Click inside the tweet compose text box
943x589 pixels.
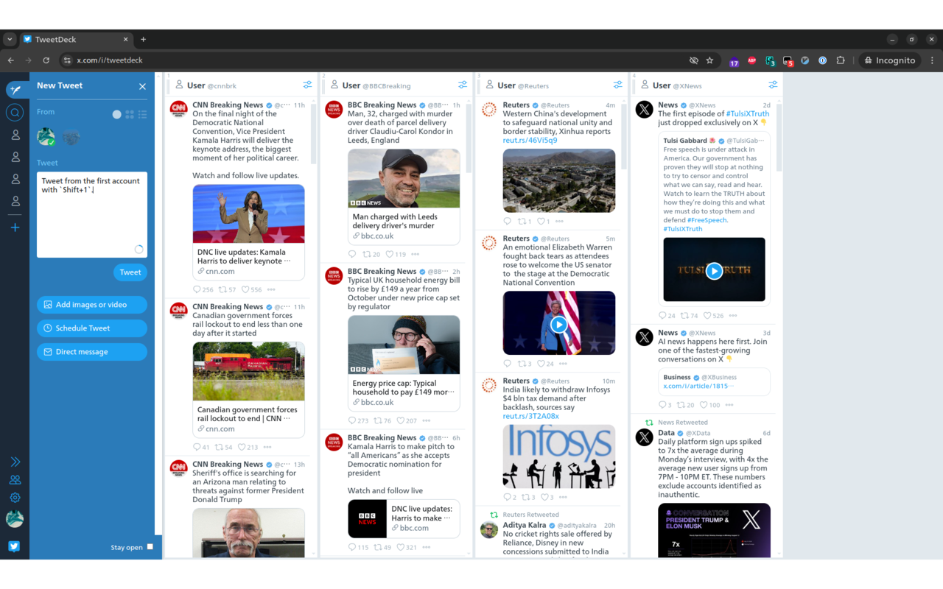[x=91, y=214]
